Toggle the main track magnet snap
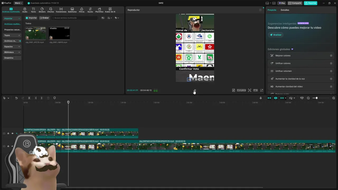Screen dimensions: 338x190 (269, 98)
